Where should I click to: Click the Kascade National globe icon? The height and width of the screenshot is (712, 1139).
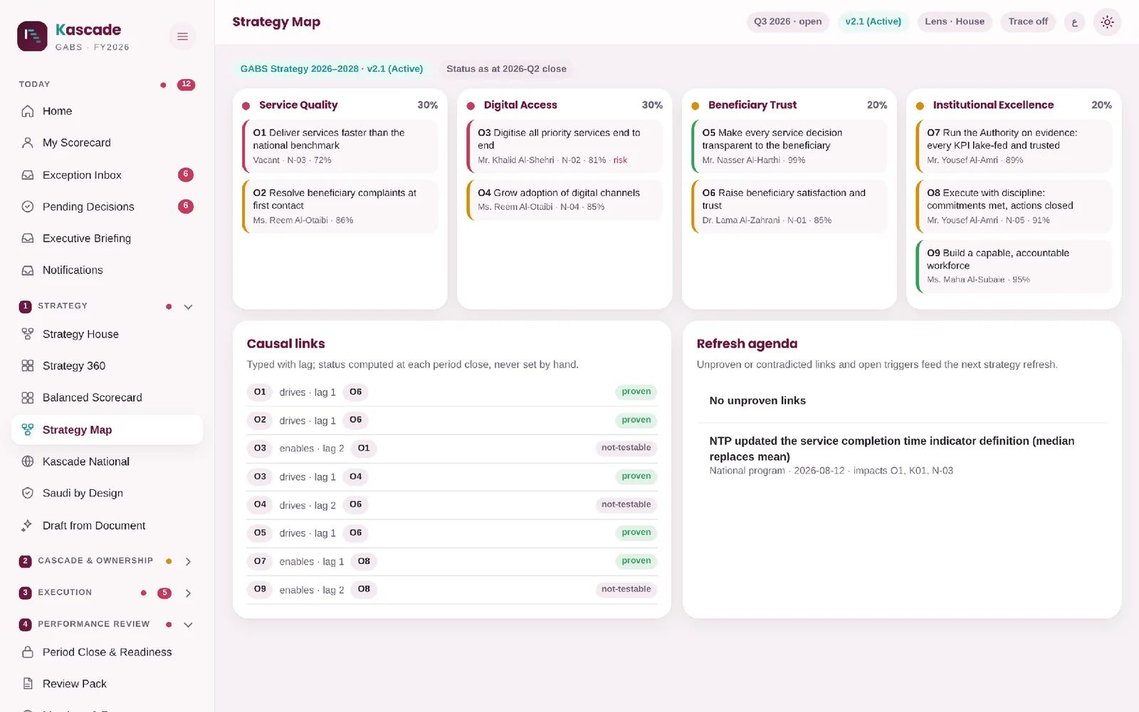(x=28, y=461)
